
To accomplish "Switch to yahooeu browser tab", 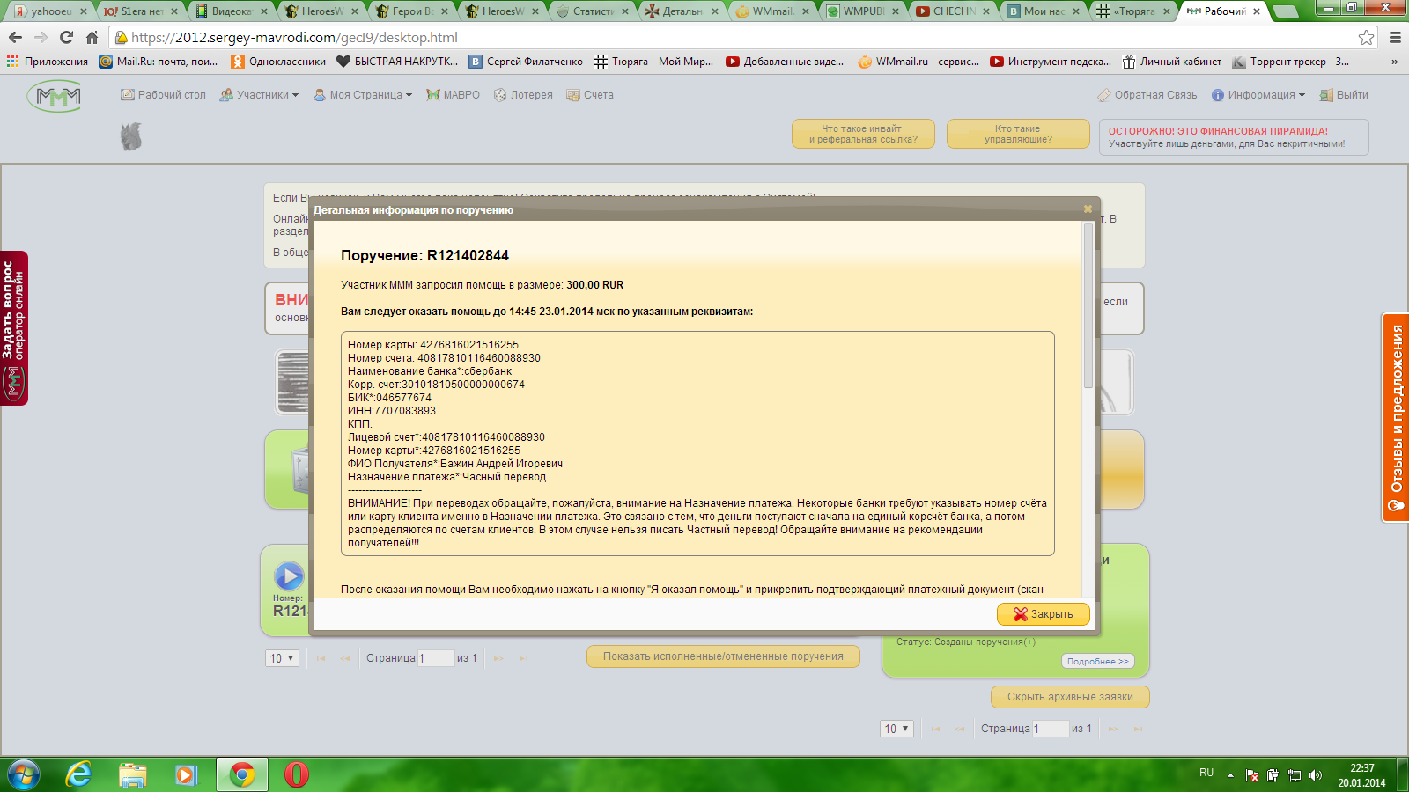I will 51,11.
